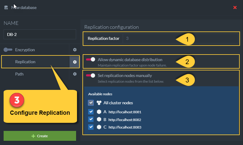Click the New database icon in header
The height and width of the screenshot is (145, 243).
6,7
